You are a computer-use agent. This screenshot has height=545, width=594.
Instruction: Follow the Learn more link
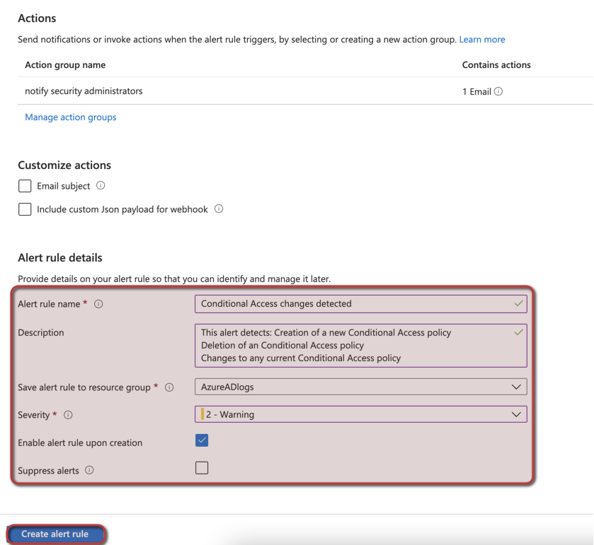[x=481, y=40]
